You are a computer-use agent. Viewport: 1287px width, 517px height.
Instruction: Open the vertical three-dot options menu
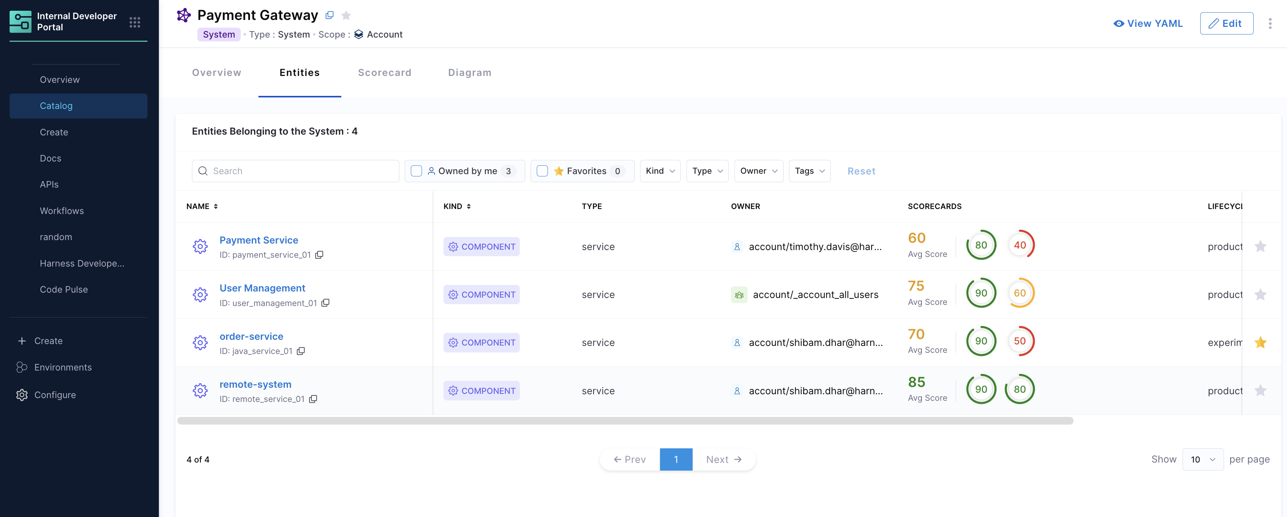click(x=1269, y=23)
